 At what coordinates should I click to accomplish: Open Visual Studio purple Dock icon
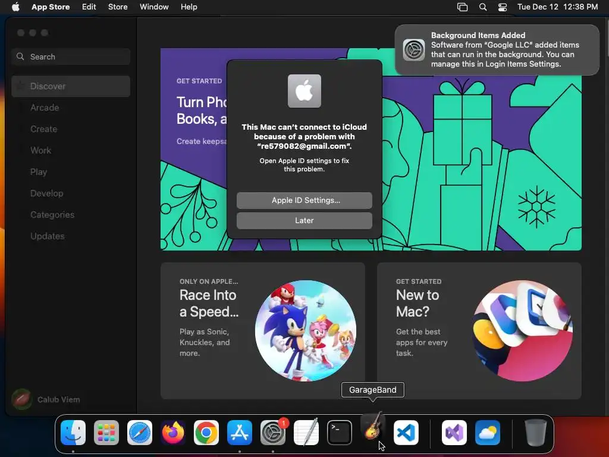click(x=454, y=433)
